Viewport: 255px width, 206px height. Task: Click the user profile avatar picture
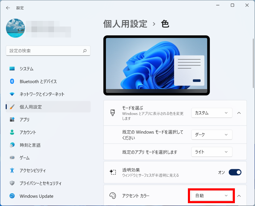tap(16, 28)
